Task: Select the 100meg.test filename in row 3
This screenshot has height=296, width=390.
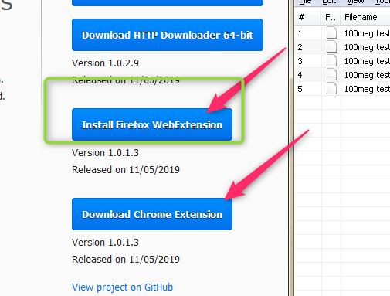Action: [x=367, y=61]
